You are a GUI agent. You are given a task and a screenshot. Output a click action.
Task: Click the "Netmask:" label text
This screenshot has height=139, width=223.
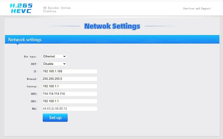(x=31, y=79)
